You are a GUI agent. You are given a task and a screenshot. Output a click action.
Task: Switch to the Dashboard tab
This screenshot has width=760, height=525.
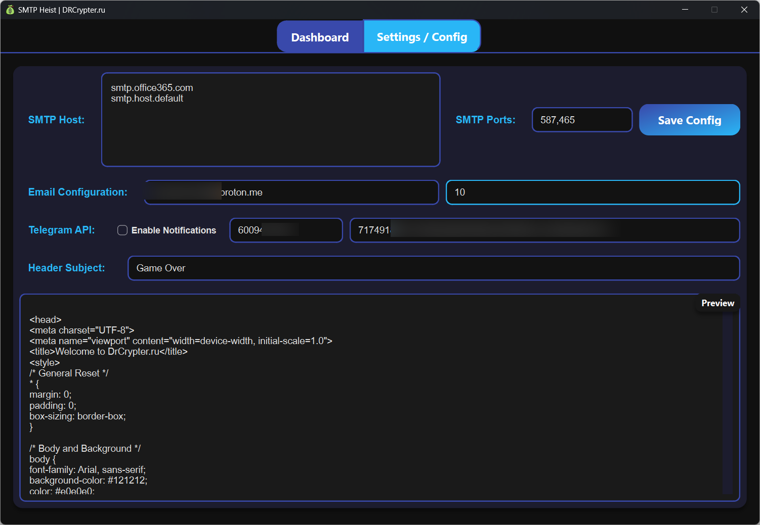pos(320,36)
